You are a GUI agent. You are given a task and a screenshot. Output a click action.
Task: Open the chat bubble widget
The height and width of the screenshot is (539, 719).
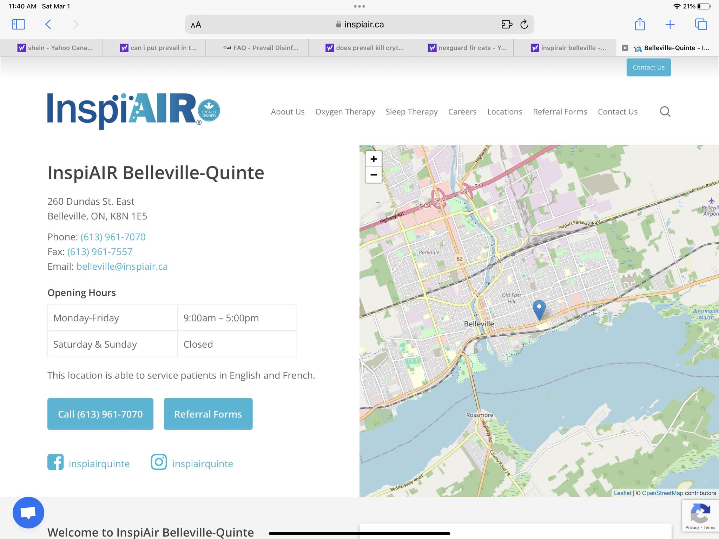28,512
